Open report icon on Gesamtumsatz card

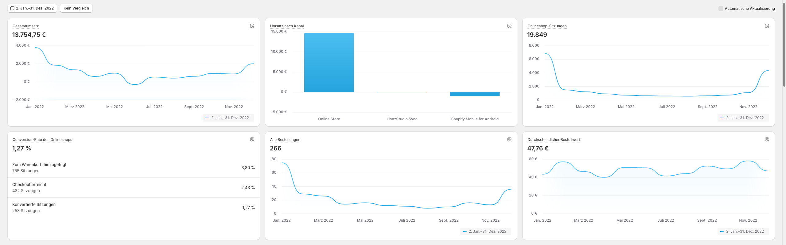pyautogui.click(x=252, y=26)
